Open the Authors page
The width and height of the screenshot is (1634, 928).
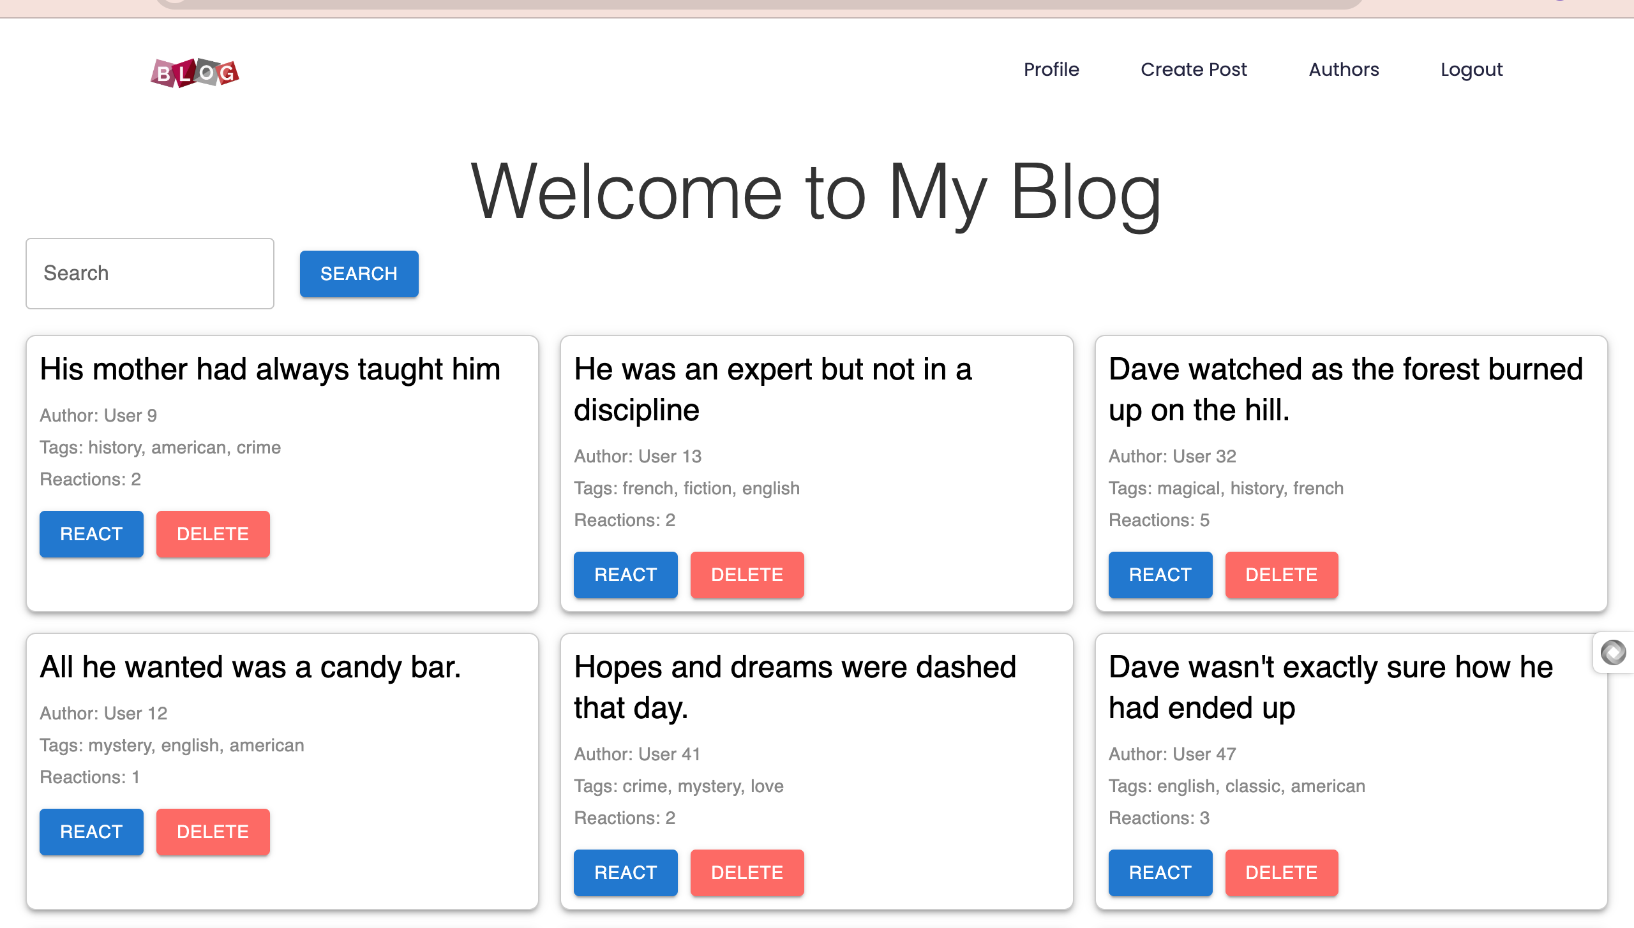[1344, 70]
